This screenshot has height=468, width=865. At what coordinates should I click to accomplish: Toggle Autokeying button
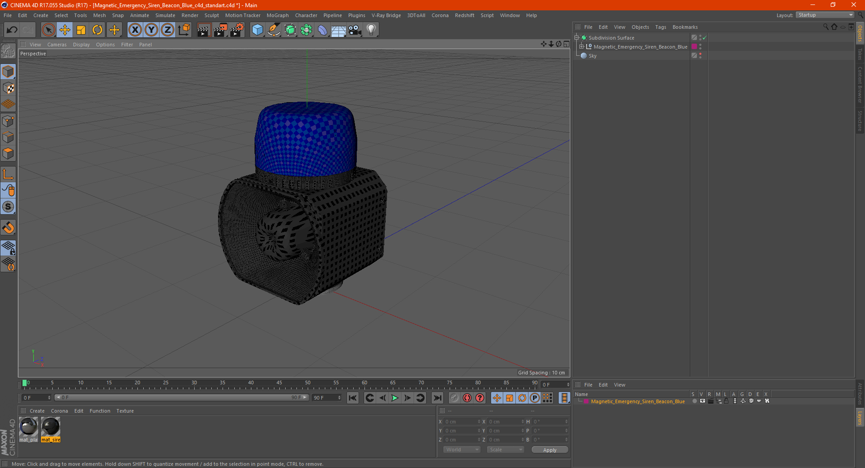pyautogui.click(x=467, y=398)
